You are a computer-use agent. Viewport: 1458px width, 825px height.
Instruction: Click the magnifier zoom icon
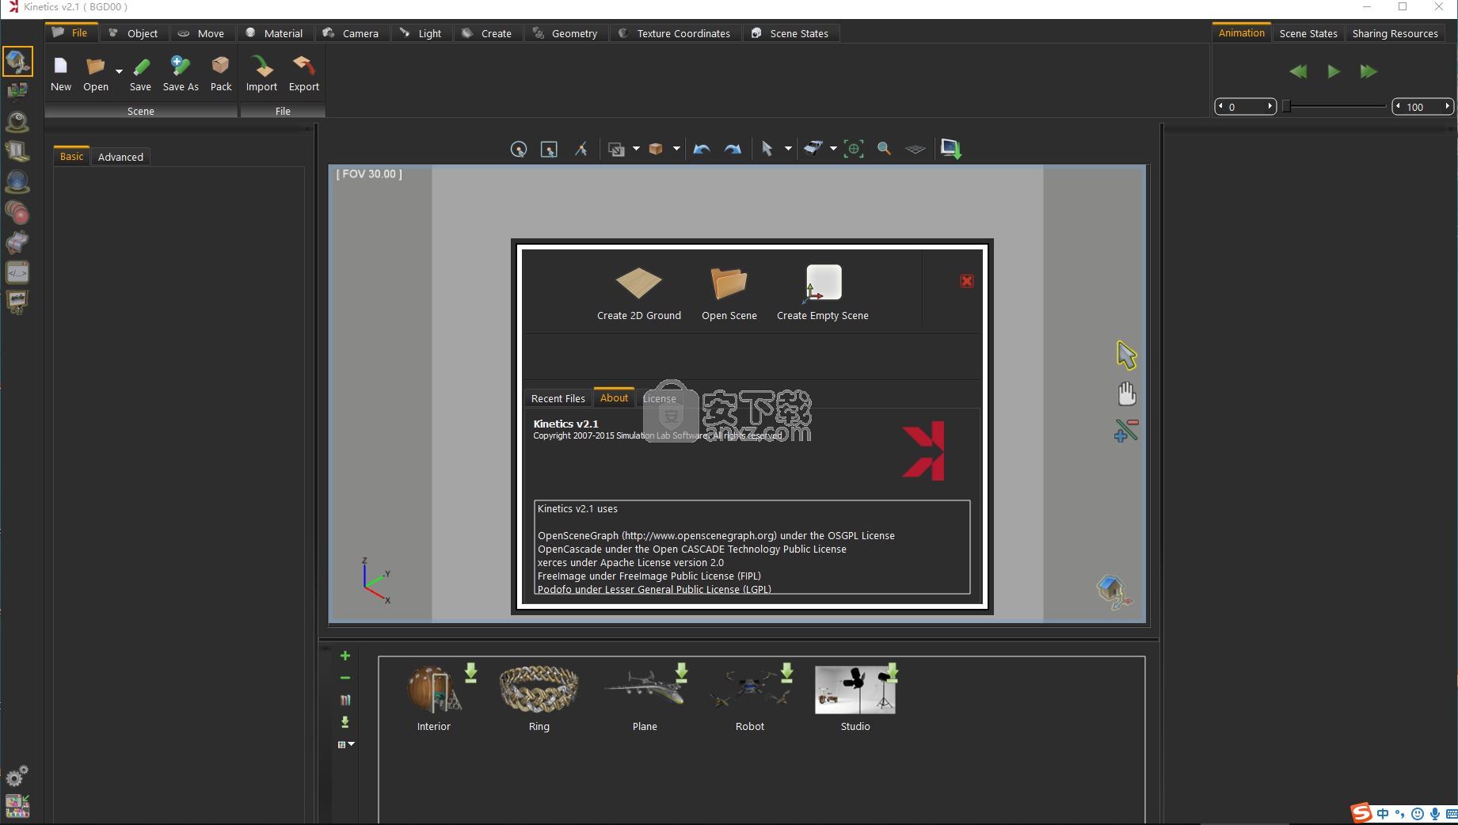[x=884, y=149]
